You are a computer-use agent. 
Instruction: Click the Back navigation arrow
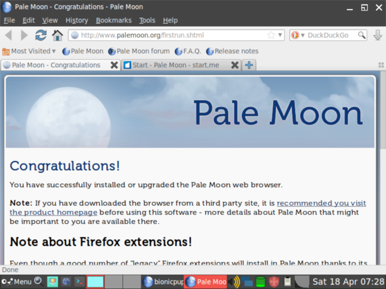[x=9, y=35]
